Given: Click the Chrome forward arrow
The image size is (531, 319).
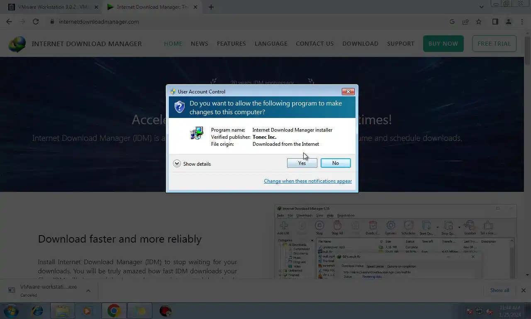Looking at the screenshot, I should (22, 22).
